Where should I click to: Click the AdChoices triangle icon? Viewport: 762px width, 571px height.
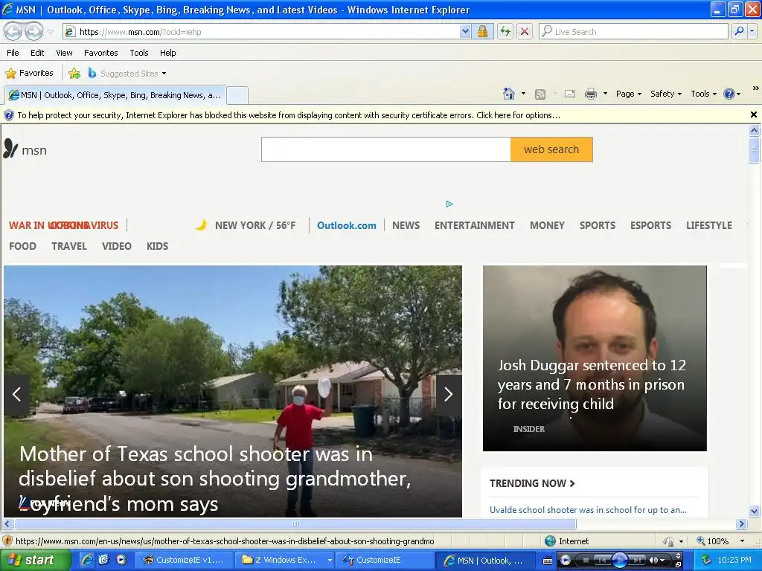[x=449, y=204]
